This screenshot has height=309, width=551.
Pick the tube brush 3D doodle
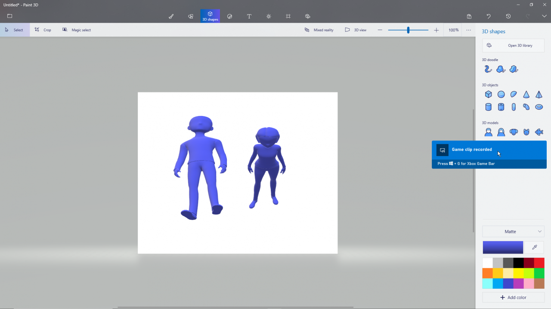click(488, 69)
